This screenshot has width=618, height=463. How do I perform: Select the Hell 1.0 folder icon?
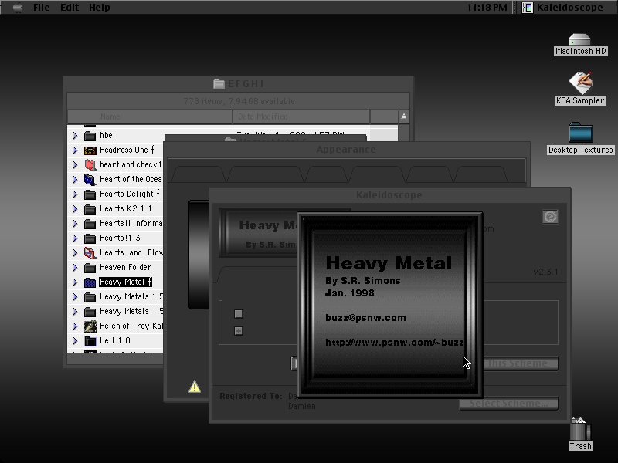point(90,341)
